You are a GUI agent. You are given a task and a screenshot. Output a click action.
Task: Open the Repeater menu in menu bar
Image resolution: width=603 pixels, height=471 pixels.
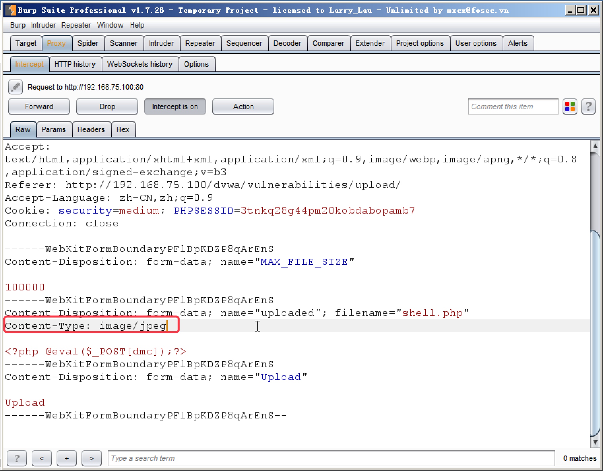[76, 25]
